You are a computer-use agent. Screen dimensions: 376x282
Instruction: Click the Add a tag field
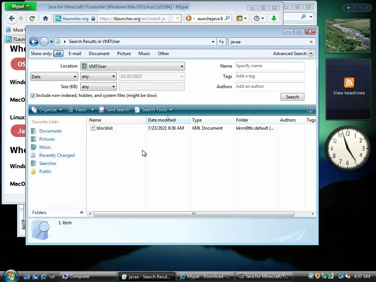click(x=270, y=76)
